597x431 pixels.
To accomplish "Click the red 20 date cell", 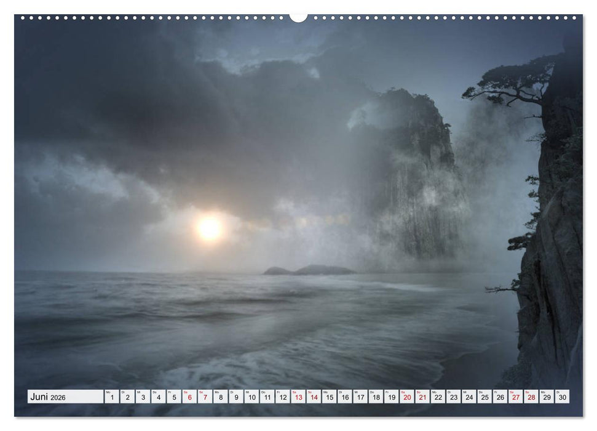I will (406, 398).
